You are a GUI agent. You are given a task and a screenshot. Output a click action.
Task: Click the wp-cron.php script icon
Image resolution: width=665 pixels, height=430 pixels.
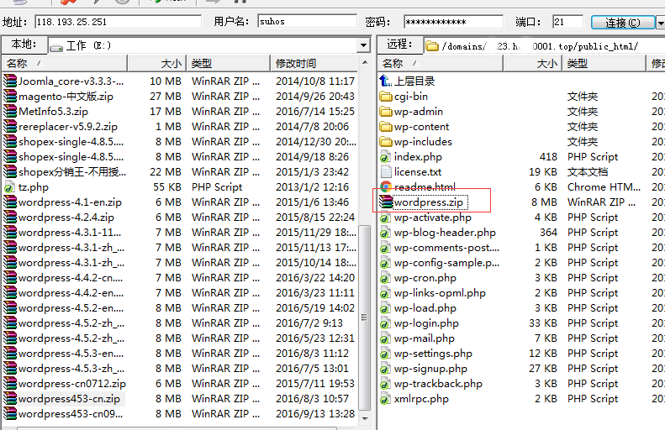coord(386,278)
